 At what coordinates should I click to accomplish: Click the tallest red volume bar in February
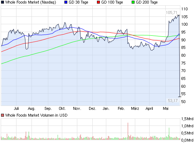128,131
